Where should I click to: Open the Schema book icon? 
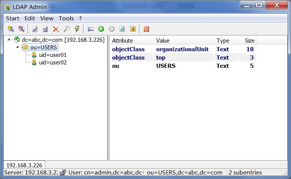[91, 29]
